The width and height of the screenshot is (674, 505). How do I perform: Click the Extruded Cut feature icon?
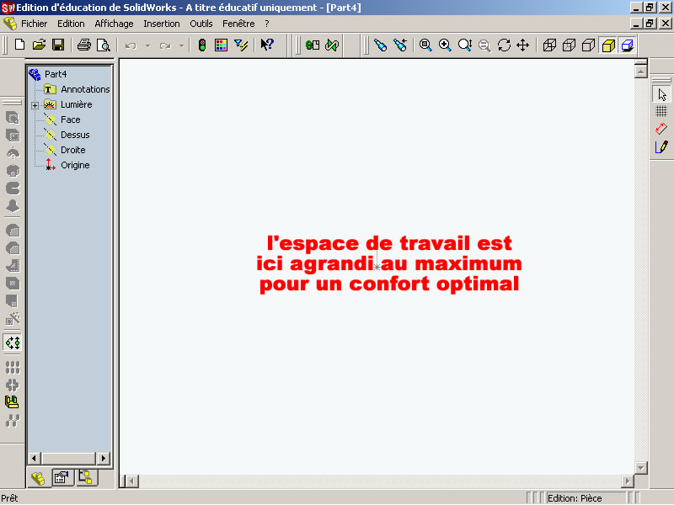pyautogui.click(x=13, y=136)
